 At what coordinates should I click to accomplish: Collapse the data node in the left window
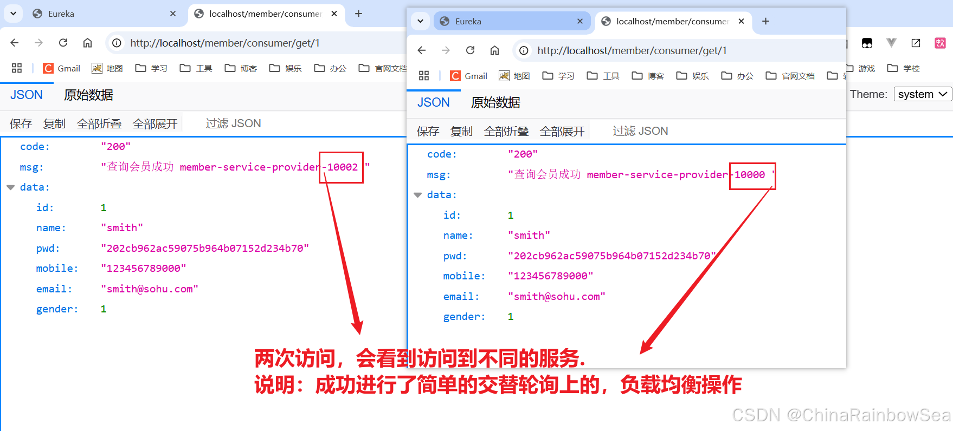click(x=10, y=187)
